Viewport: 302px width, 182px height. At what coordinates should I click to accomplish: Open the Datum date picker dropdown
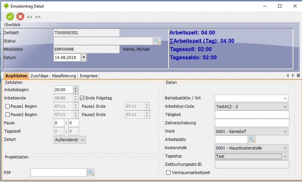83,58
